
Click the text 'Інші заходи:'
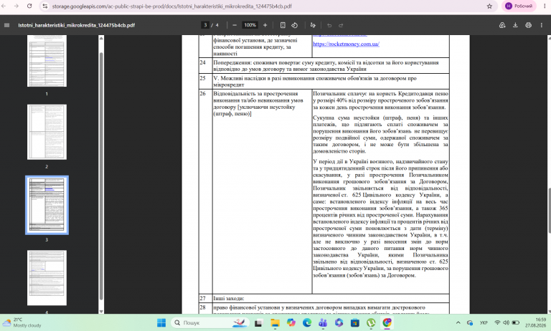click(x=228, y=298)
